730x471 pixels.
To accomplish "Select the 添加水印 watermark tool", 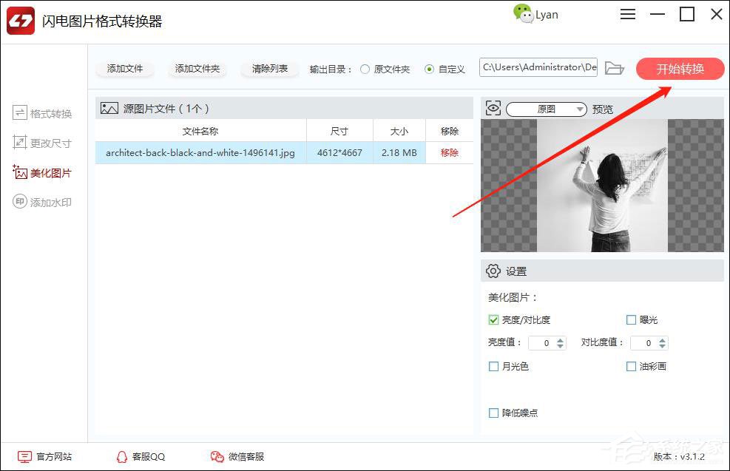I will click(x=44, y=201).
